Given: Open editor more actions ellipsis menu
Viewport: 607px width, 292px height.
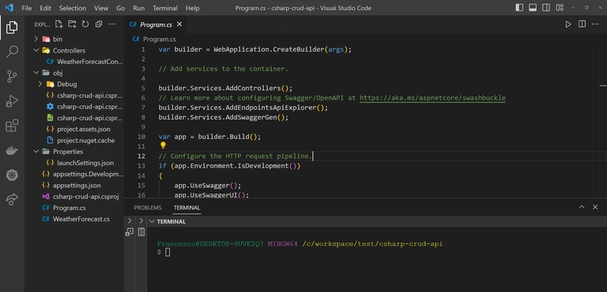Looking at the screenshot, I should (596, 24).
